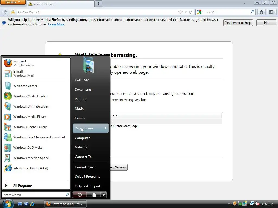Start Windows Media Player
This screenshot has width=278, height=208.
pos(36,116)
